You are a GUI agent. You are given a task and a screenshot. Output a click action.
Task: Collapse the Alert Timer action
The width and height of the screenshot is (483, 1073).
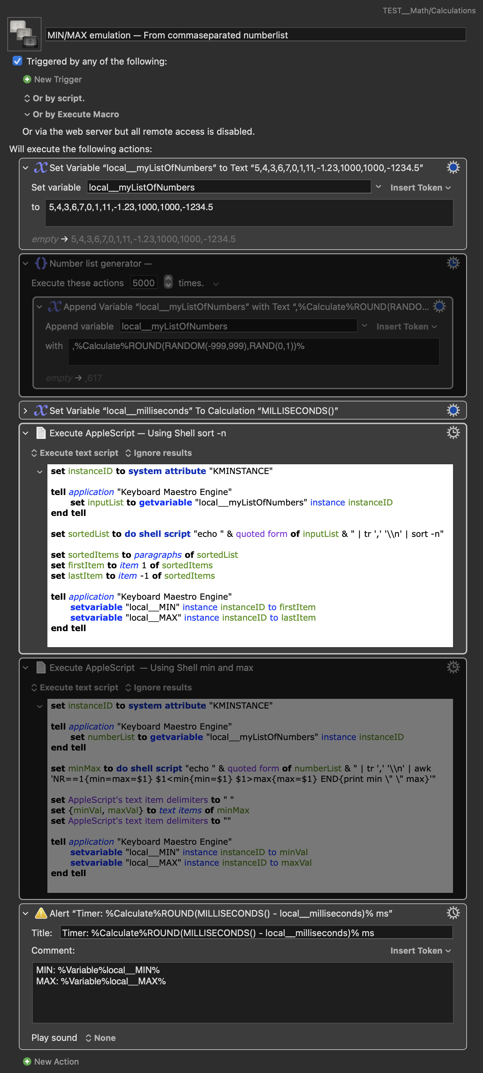pos(25,913)
